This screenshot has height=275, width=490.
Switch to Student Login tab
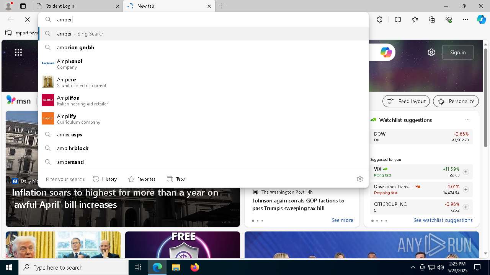click(x=77, y=6)
